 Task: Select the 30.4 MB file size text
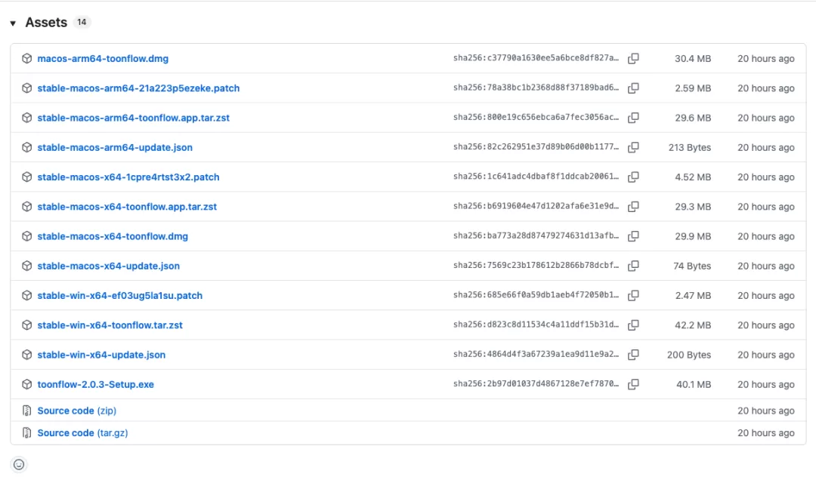(693, 59)
